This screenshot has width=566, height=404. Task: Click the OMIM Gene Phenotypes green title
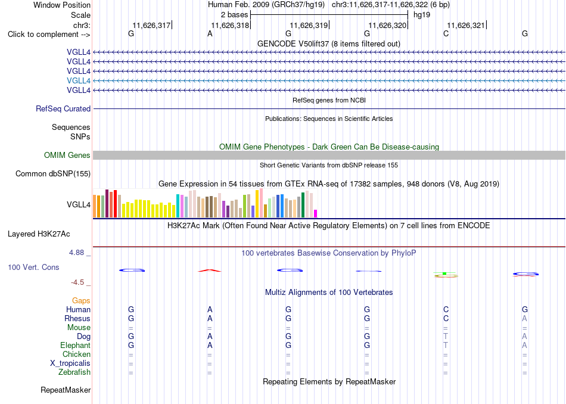329,147
